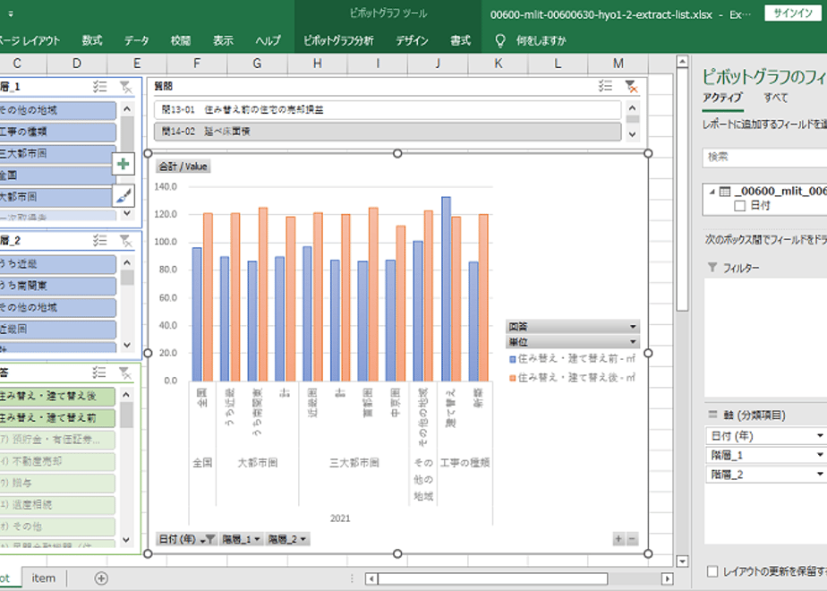Click the blue legend swatch 住み替え・建て替え前
Viewport: 827px width, 591px height.
(512, 359)
